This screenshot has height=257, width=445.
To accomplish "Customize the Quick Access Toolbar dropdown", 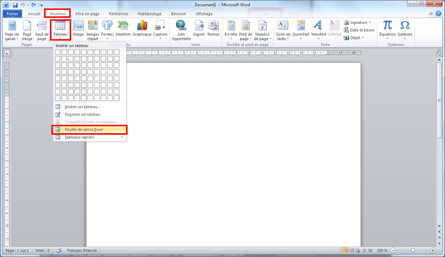I will click(42, 5).
